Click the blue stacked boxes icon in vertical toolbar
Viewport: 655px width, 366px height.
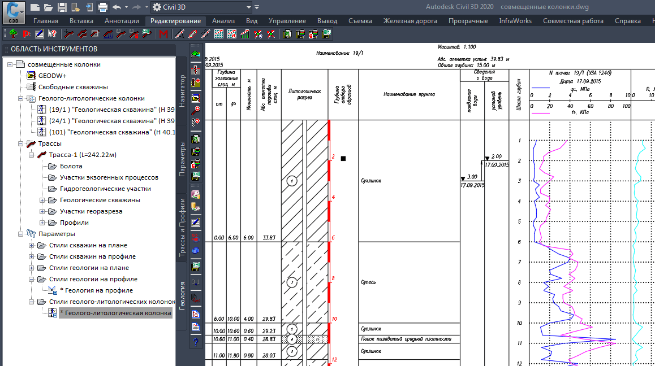tap(196, 251)
